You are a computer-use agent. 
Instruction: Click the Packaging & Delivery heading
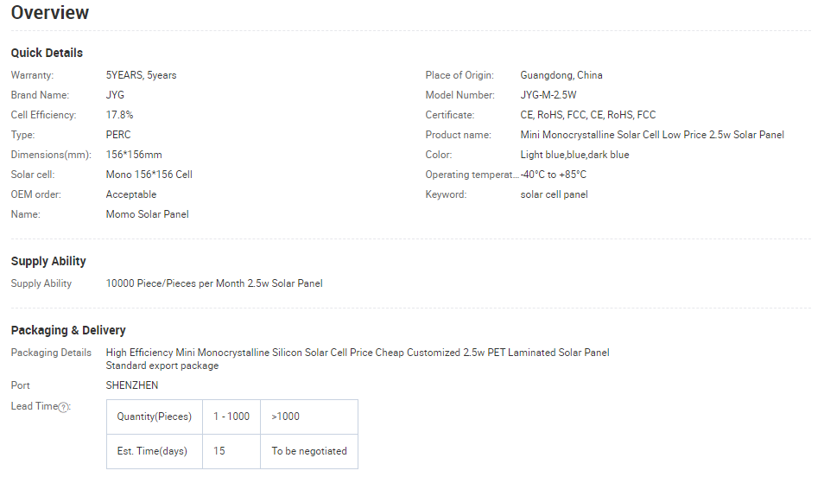68,330
